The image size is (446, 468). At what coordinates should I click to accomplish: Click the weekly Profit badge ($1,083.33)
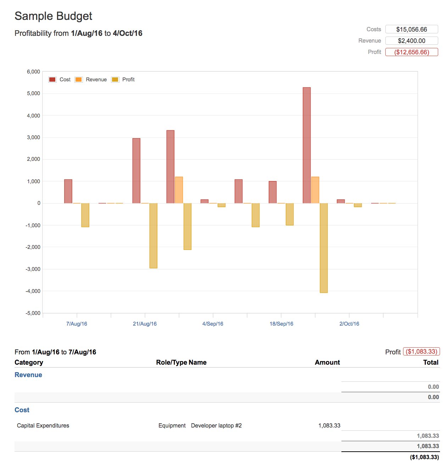(422, 352)
